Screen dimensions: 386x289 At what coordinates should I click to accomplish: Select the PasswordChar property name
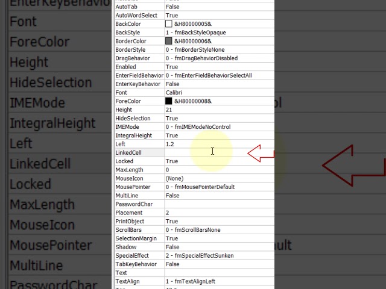pos(134,204)
